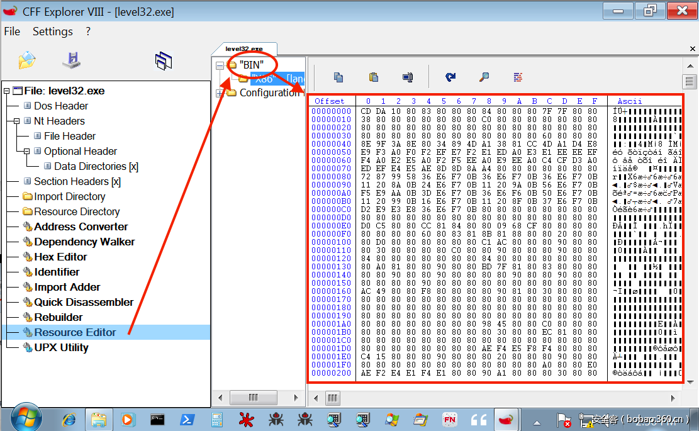Screen dimensions: 699x431
Task: Click the Go To offset arrow icon
Action: click(x=452, y=77)
